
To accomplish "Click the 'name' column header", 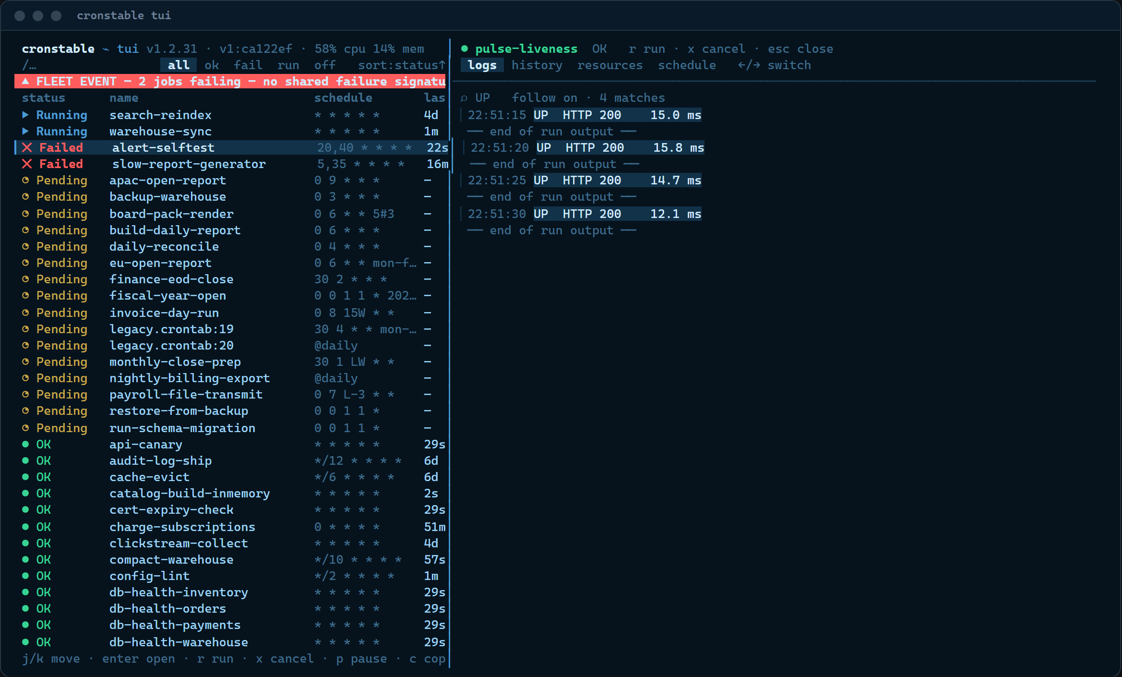I will point(124,98).
